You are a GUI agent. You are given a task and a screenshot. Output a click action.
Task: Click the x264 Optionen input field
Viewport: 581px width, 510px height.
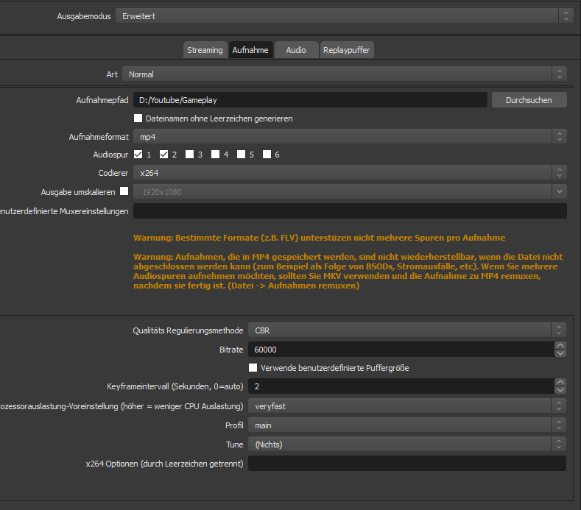click(407, 464)
